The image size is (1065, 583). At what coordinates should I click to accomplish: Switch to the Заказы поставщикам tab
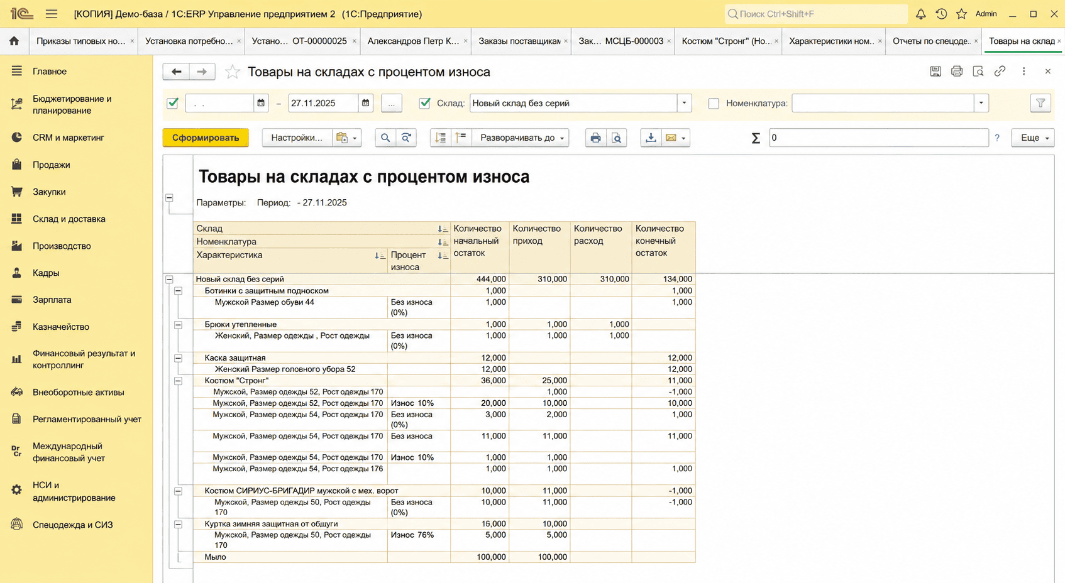[x=519, y=41]
